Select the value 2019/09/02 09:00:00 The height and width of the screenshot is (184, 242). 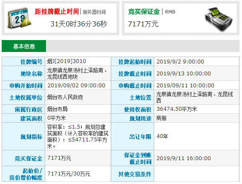pos(76,85)
